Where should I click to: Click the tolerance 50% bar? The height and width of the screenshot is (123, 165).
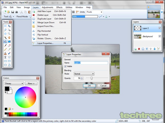click(85, 16)
